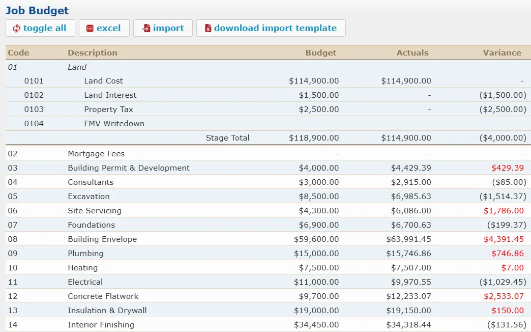Collapse the 01 Land stage row
The width and height of the screenshot is (531, 332).
268,67
